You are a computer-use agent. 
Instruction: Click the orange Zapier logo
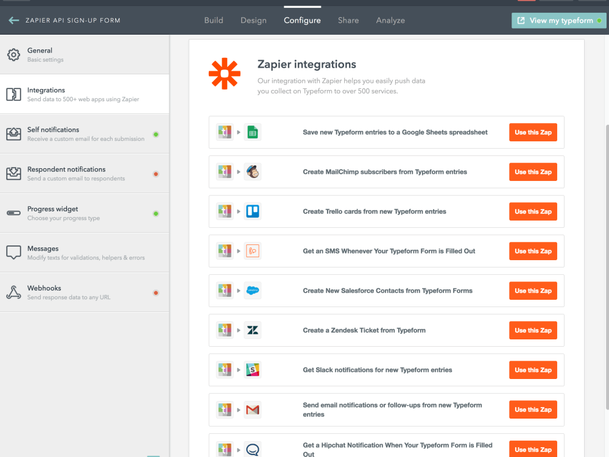[x=225, y=74]
